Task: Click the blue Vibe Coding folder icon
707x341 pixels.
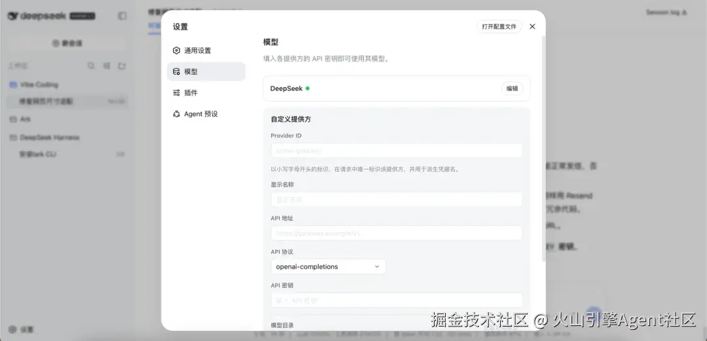Action: [x=12, y=85]
